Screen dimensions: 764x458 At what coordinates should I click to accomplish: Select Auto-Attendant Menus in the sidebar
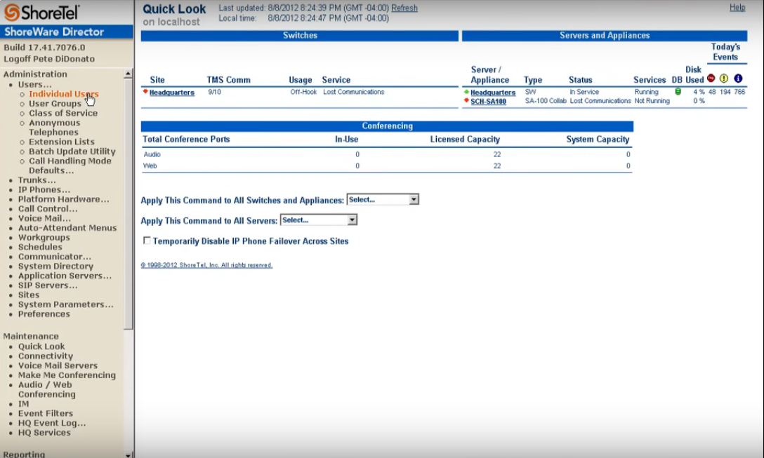coord(67,228)
